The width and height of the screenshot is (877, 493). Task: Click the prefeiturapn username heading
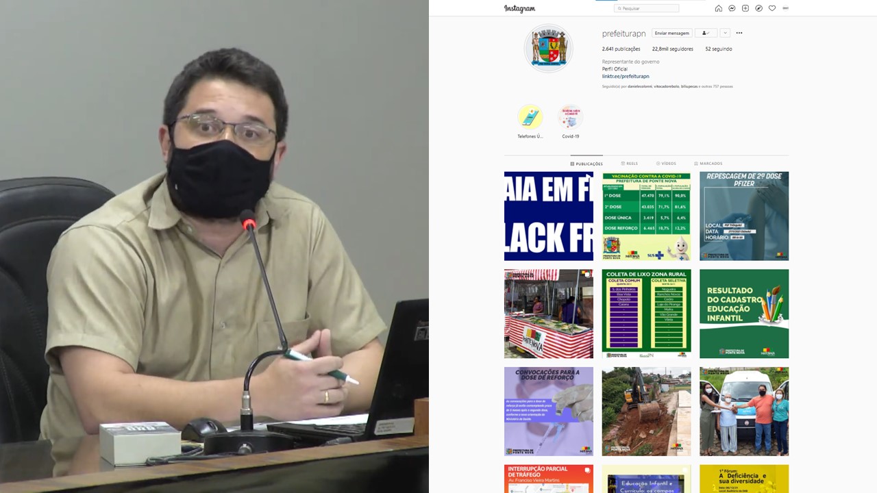(623, 33)
